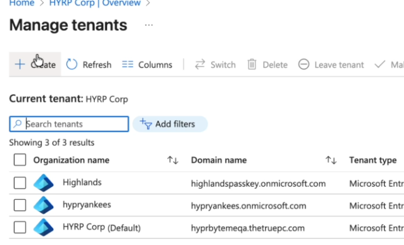The image size is (404, 245).
Task: Tick the HYRP Corp (Default) checkbox
Action: click(20, 227)
